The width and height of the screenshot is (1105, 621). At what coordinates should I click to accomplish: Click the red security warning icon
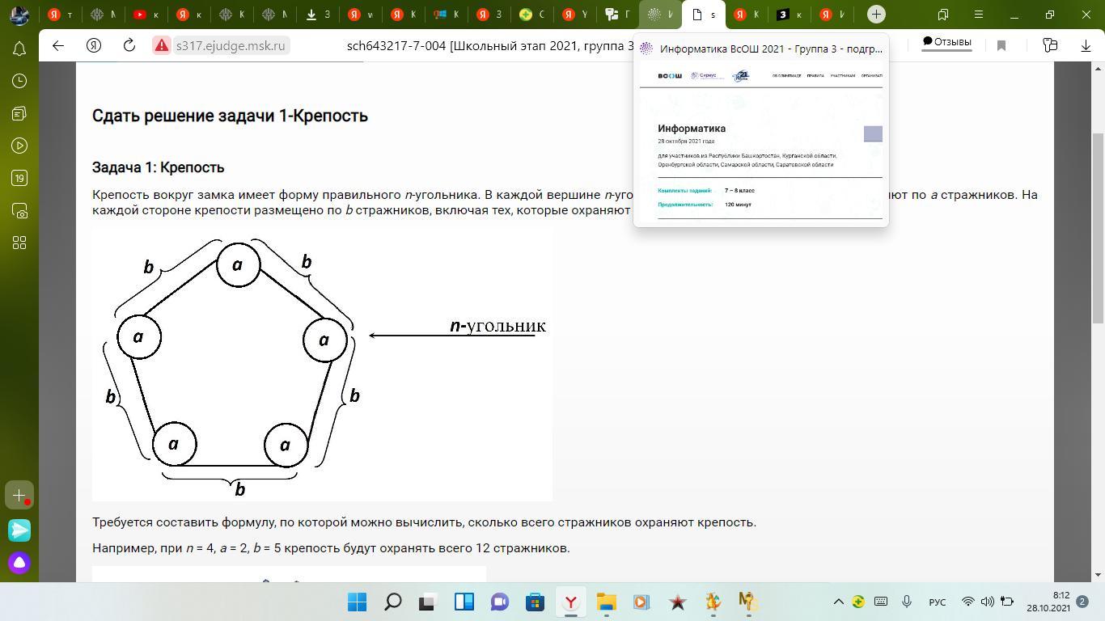pyautogui.click(x=162, y=46)
